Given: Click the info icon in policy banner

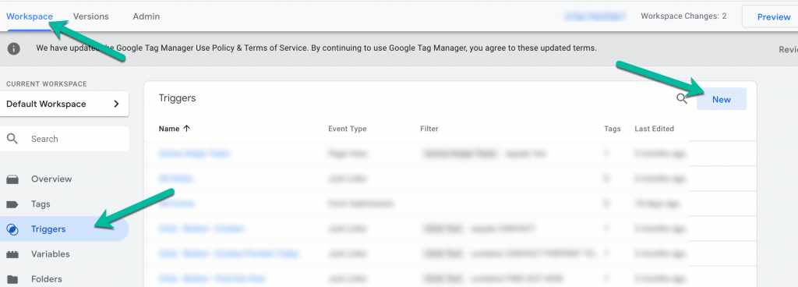Looking at the screenshot, I should (14, 49).
